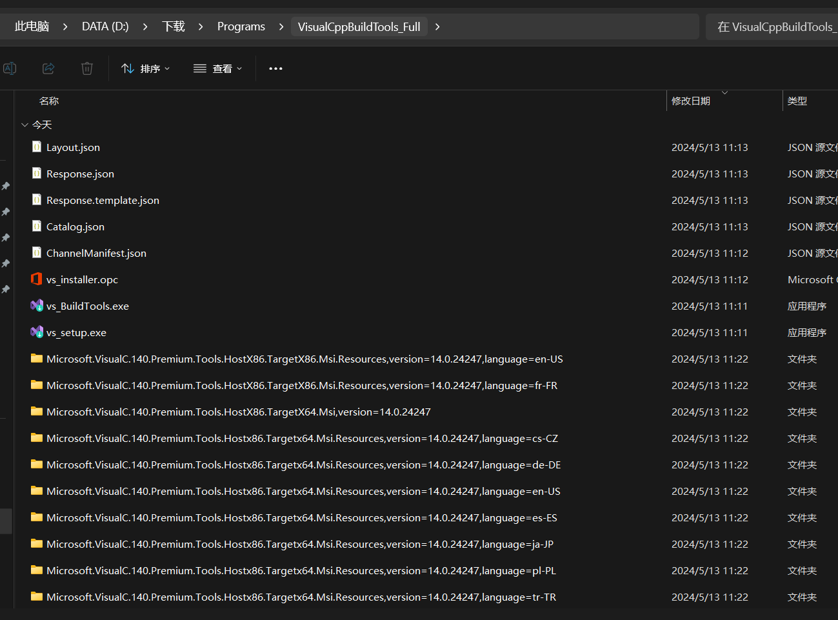This screenshot has height=620, width=838.
Task: Select the vs_setup.exe file name
Action: coord(76,333)
